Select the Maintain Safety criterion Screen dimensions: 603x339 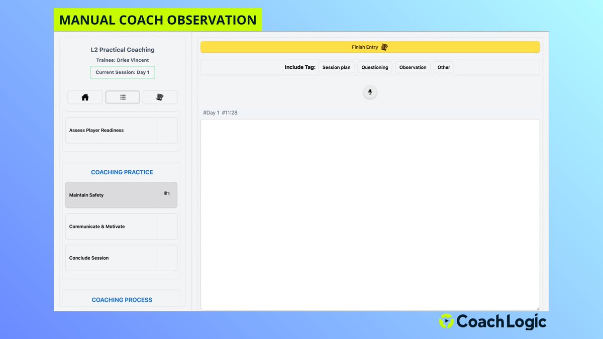[x=121, y=195]
